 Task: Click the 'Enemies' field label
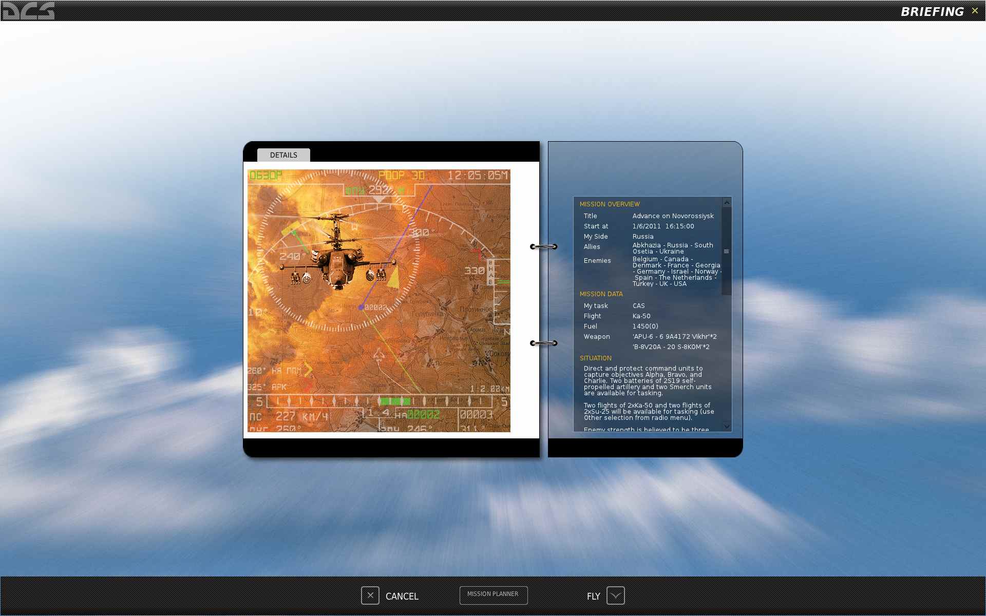(597, 261)
